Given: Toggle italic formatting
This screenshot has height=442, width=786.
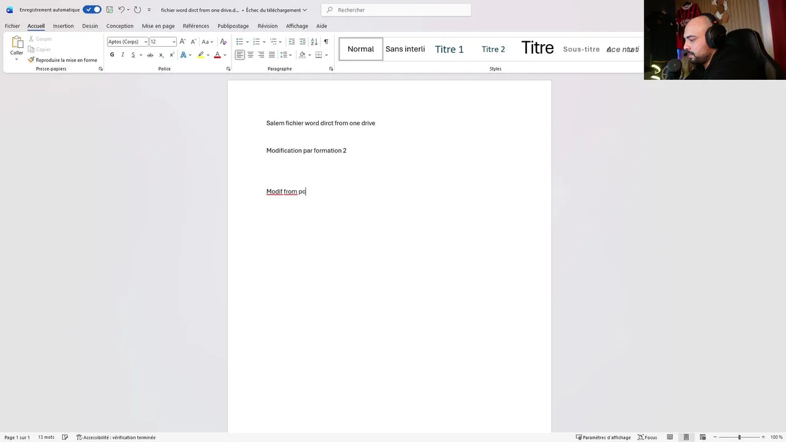Looking at the screenshot, I should tap(123, 55).
